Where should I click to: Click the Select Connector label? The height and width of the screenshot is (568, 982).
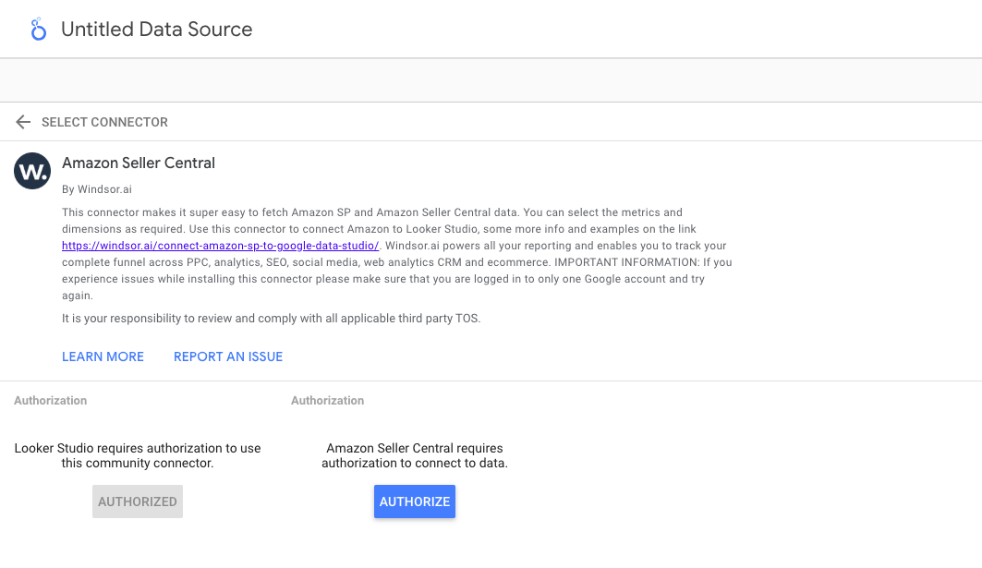pos(104,122)
